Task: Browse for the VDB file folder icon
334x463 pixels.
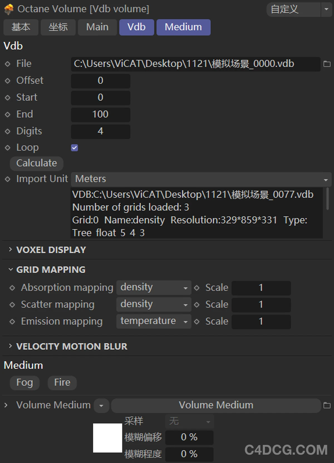Action: (327, 64)
